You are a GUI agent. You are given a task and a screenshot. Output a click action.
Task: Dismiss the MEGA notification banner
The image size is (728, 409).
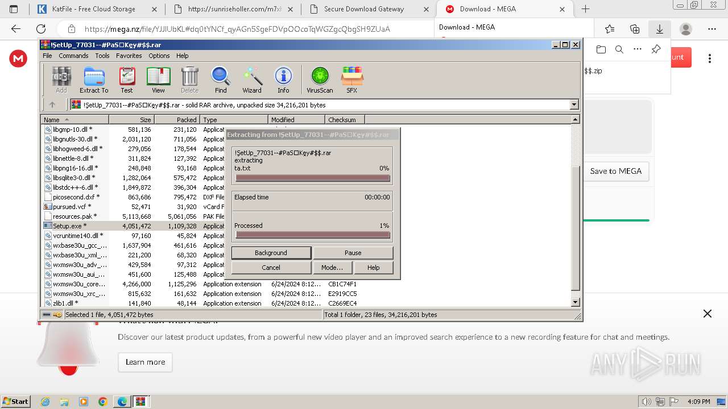(x=708, y=314)
